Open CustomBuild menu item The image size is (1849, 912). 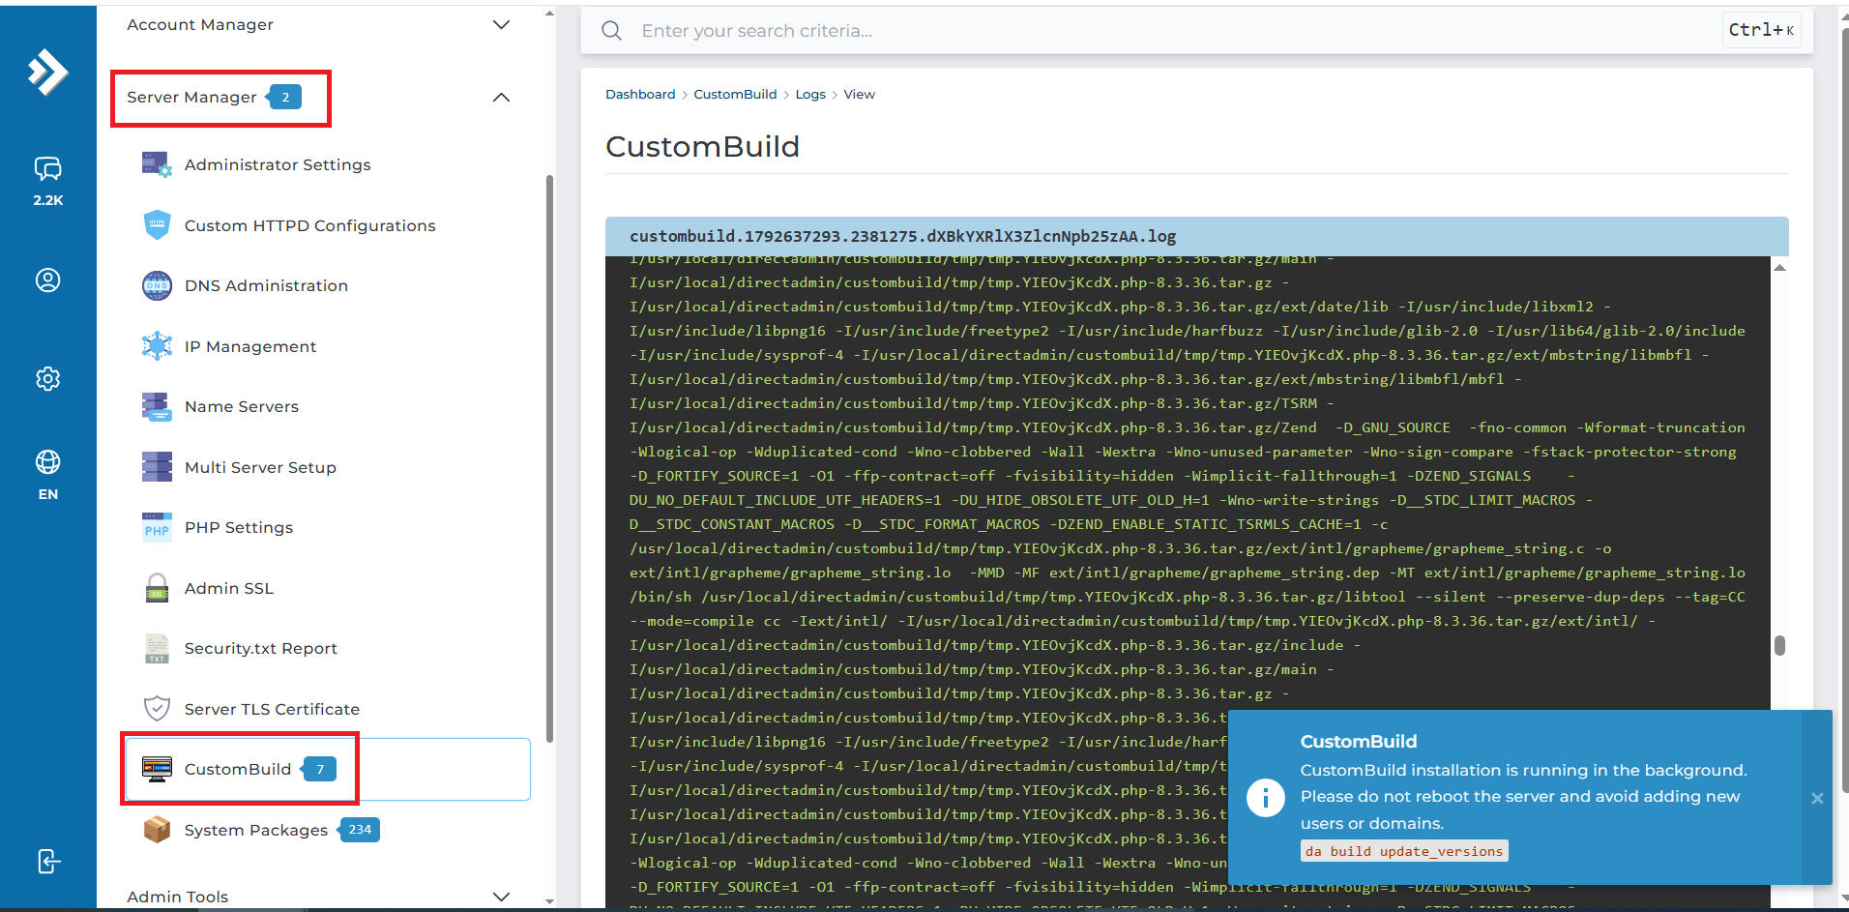328,769
